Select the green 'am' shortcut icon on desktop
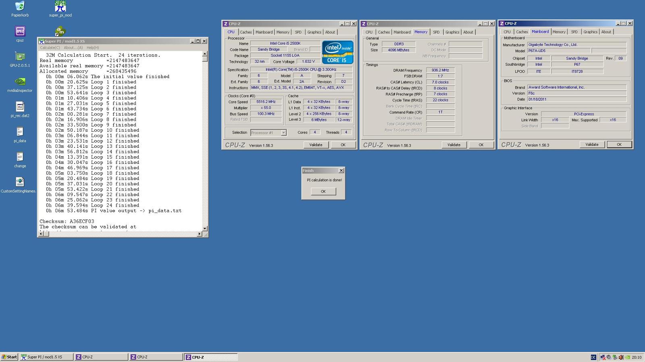The image size is (645, 362). (60, 31)
